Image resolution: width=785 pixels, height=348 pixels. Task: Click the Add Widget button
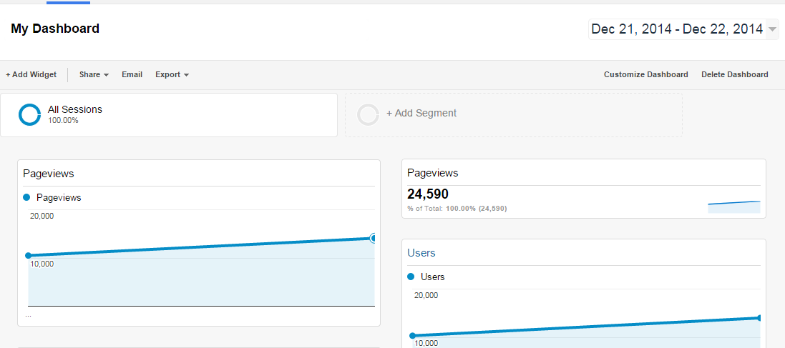31,74
